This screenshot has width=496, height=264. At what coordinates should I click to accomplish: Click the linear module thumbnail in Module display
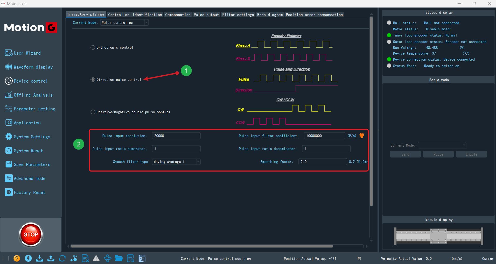click(439, 236)
